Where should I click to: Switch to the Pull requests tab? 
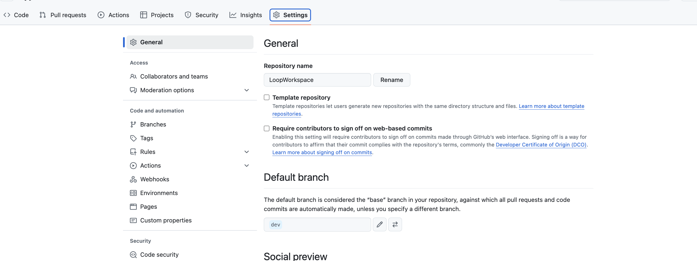point(63,15)
